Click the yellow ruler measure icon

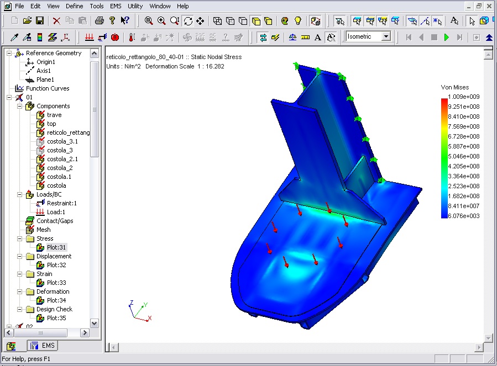(305, 38)
